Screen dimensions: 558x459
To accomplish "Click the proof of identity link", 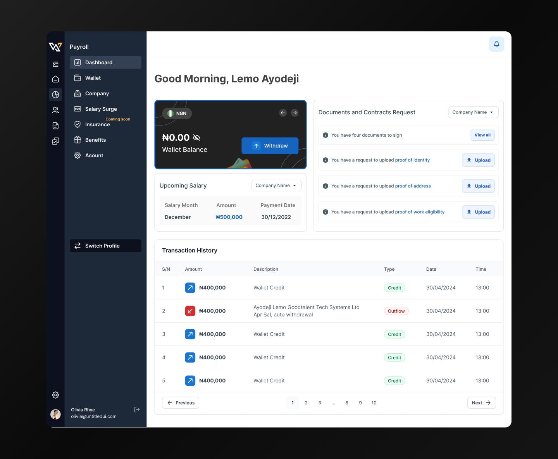I will point(412,160).
